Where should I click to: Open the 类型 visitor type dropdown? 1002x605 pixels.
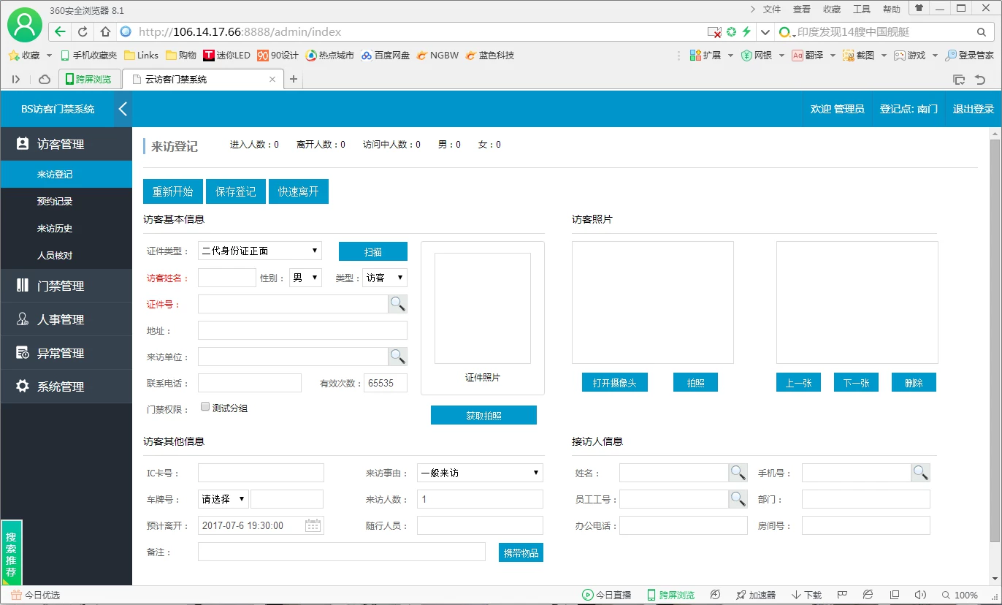click(x=385, y=278)
